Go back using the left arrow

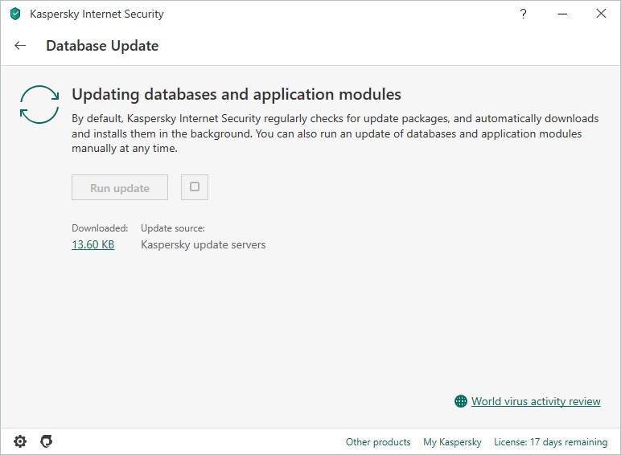pos(20,46)
